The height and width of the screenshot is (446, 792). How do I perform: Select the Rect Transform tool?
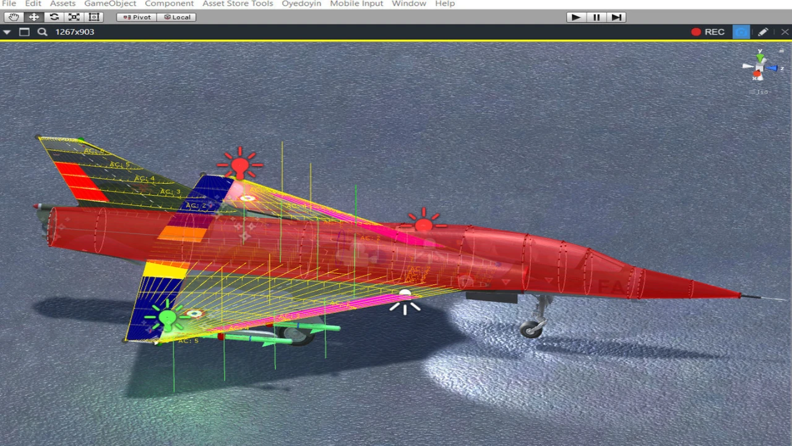pos(94,17)
